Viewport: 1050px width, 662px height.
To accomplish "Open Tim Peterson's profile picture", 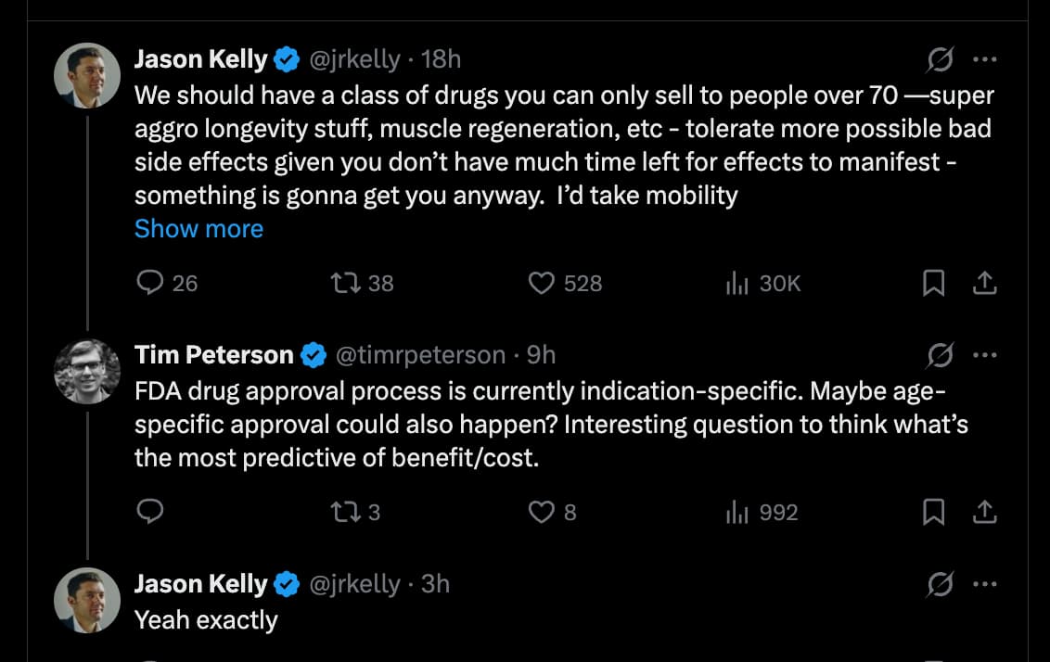I will (x=87, y=372).
